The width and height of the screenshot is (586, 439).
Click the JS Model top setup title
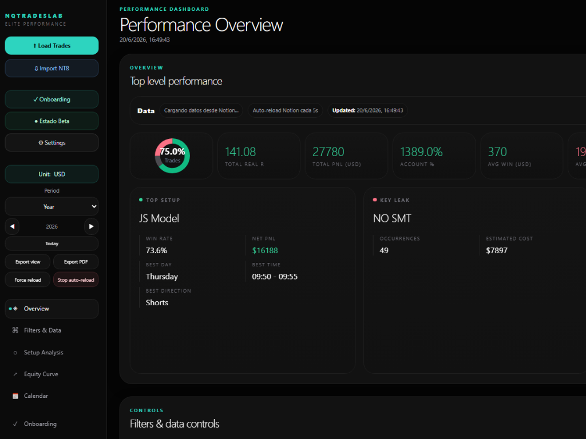159,218
